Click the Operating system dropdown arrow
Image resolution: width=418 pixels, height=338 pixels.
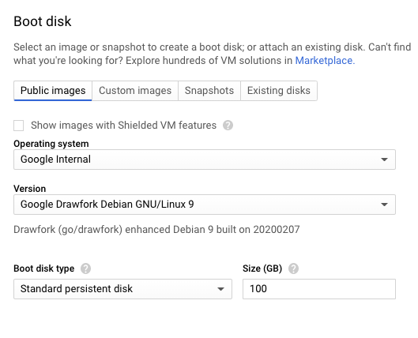pyautogui.click(x=384, y=160)
